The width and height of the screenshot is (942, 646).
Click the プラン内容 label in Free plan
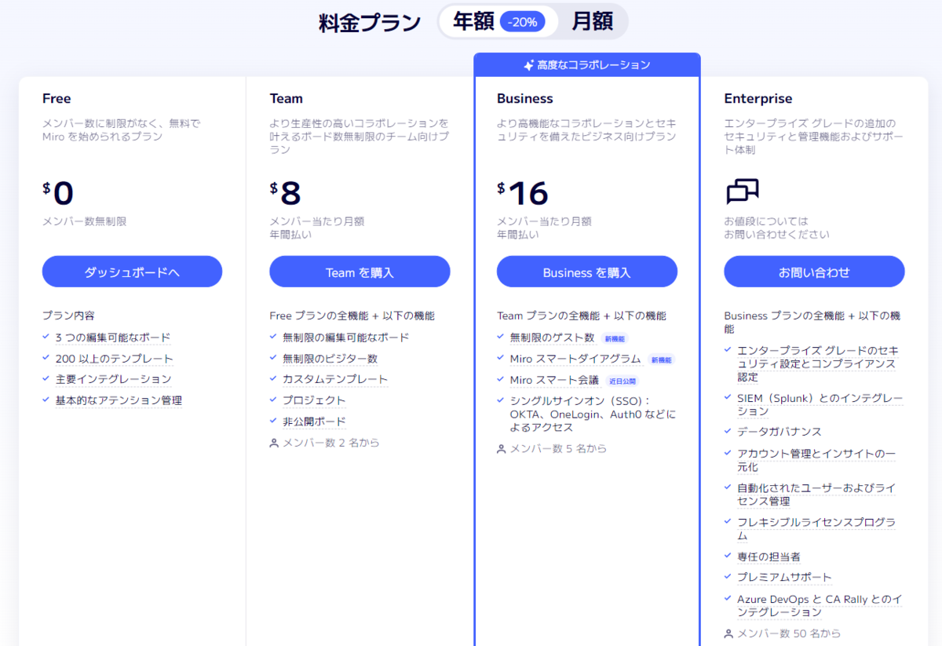tap(68, 316)
